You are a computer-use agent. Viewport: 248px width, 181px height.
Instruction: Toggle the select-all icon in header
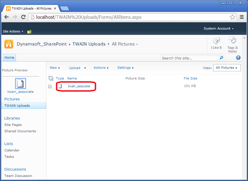pyautogui.click(x=51, y=78)
